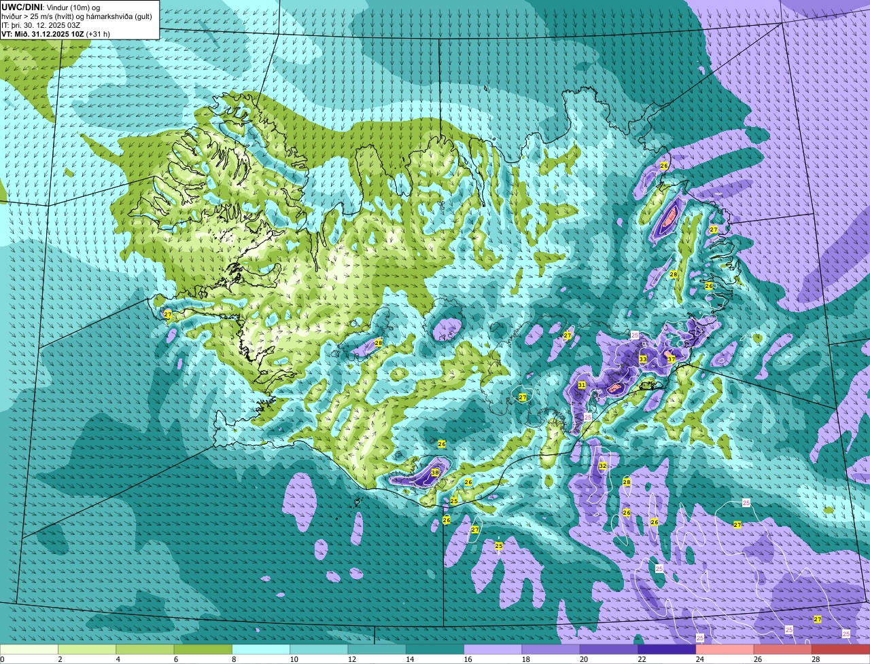This screenshot has width=870, height=664.
Task: Pick the dark teal 14–16 legend swatch
Action: 435,650
